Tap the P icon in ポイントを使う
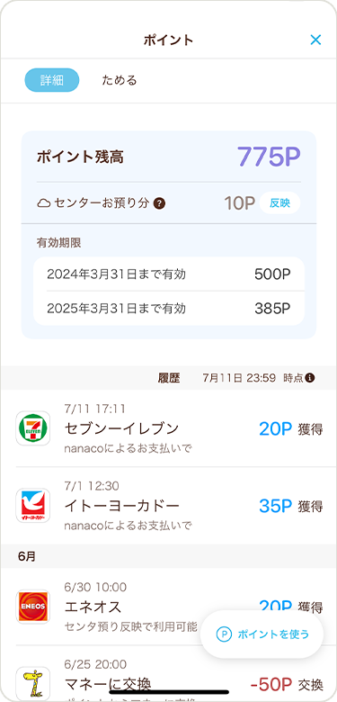This screenshot has height=702, width=337. point(224,634)
